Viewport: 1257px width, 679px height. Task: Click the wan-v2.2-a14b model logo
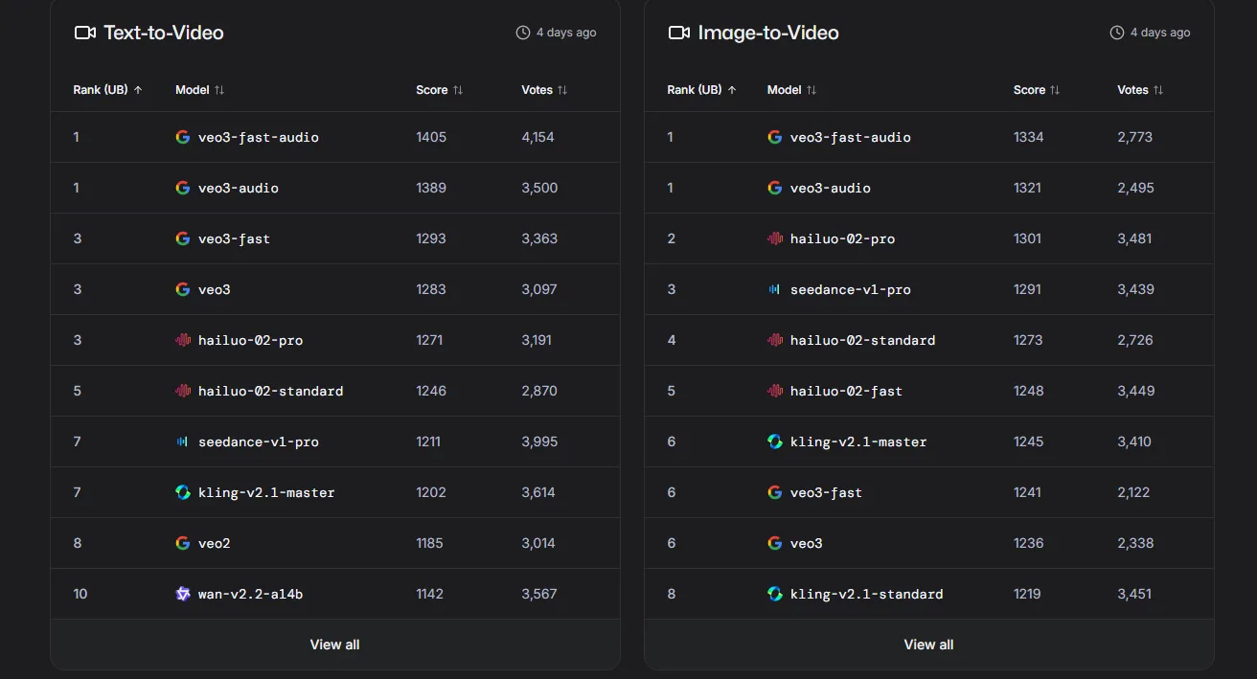tap(183, 594)
